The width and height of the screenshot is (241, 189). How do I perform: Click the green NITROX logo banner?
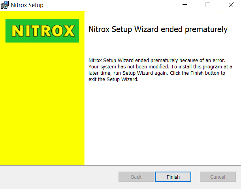(42, 31)
